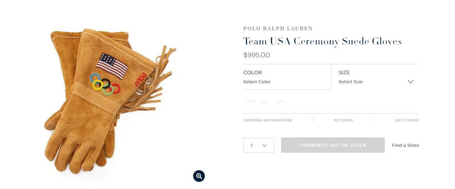Viewport: 455px width, 189px height.
Task: Expand the quantity box showing 1
Action: coord(259,145)
